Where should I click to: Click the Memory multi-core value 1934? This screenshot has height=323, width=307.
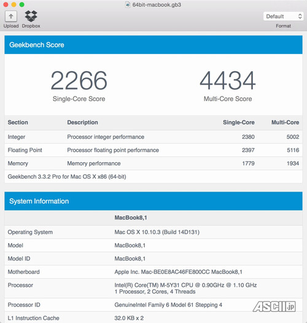[293, 163]
